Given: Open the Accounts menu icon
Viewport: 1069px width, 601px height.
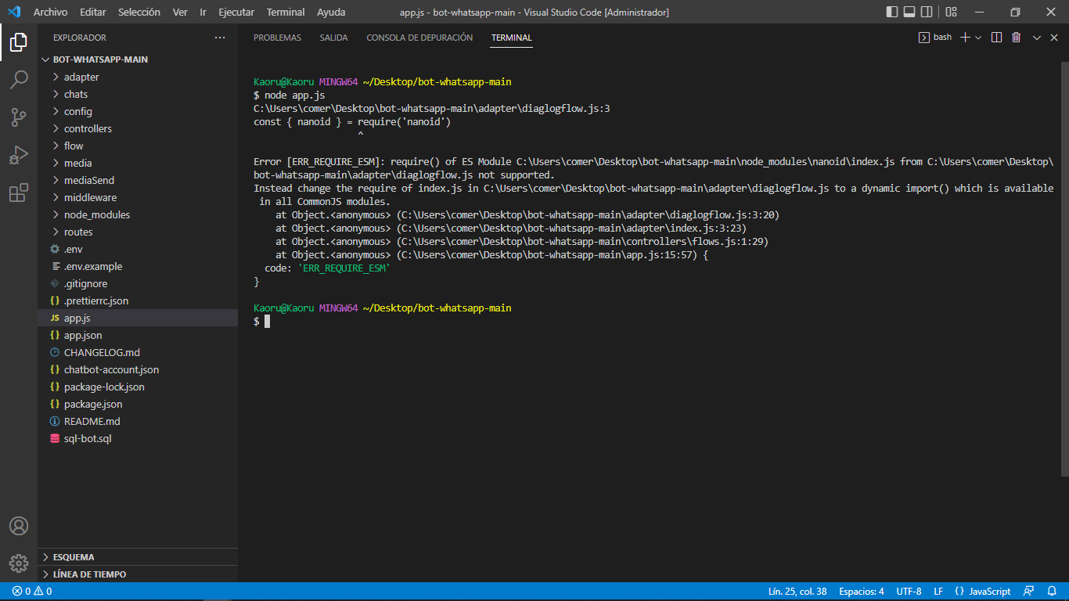Looking at the screenshot, I should [19, 526].
